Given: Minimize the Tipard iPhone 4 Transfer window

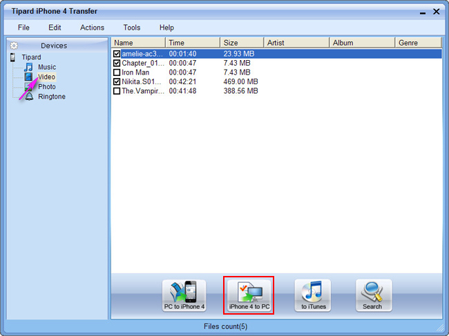Looking at the screenshot, I should click(423, 12).
